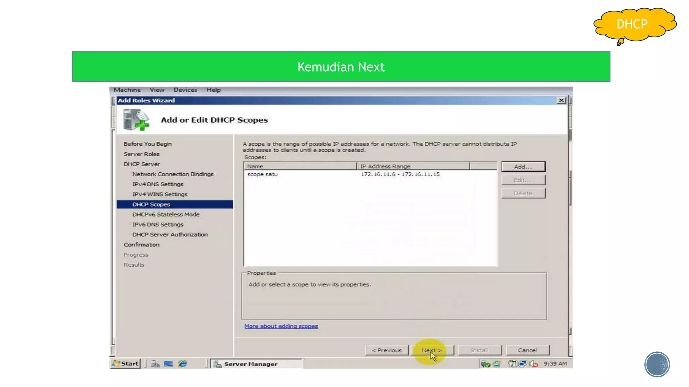Click the Add Roles Wizard server icon
This screenshot has height=387, width=689.
coord(136,120)
